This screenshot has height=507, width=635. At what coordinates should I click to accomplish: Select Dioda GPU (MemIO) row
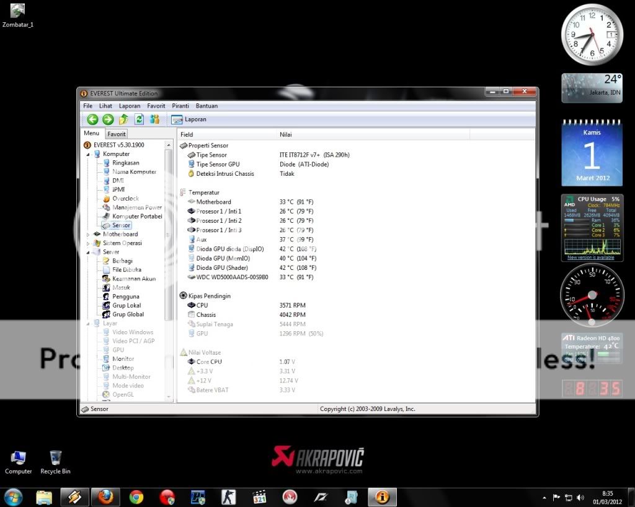[x=252, y=258]
